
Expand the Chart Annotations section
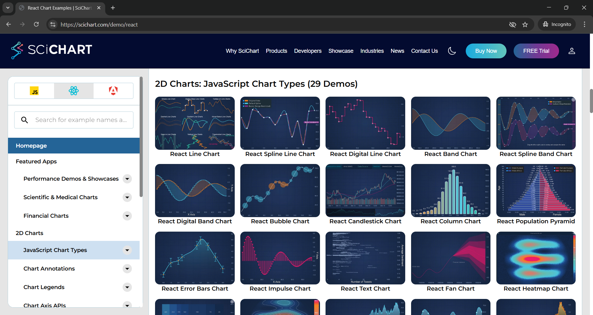tap(127, 269)
